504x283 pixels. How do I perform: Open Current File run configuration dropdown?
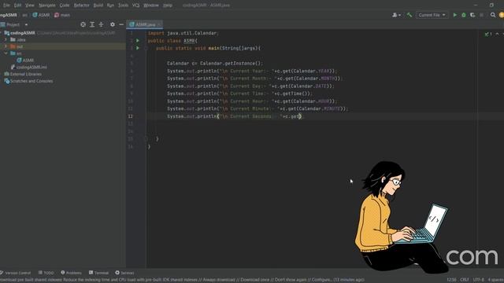click(432, 15)
